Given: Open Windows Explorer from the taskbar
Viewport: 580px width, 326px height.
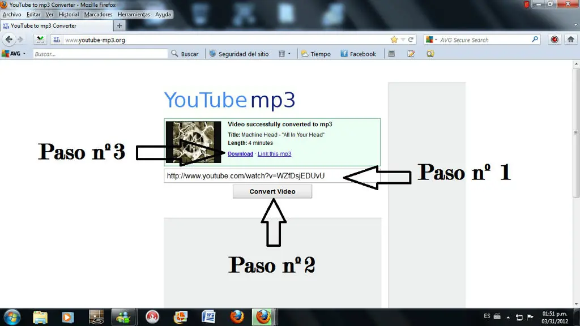Looking at the screenshot, I should point(40,317).
